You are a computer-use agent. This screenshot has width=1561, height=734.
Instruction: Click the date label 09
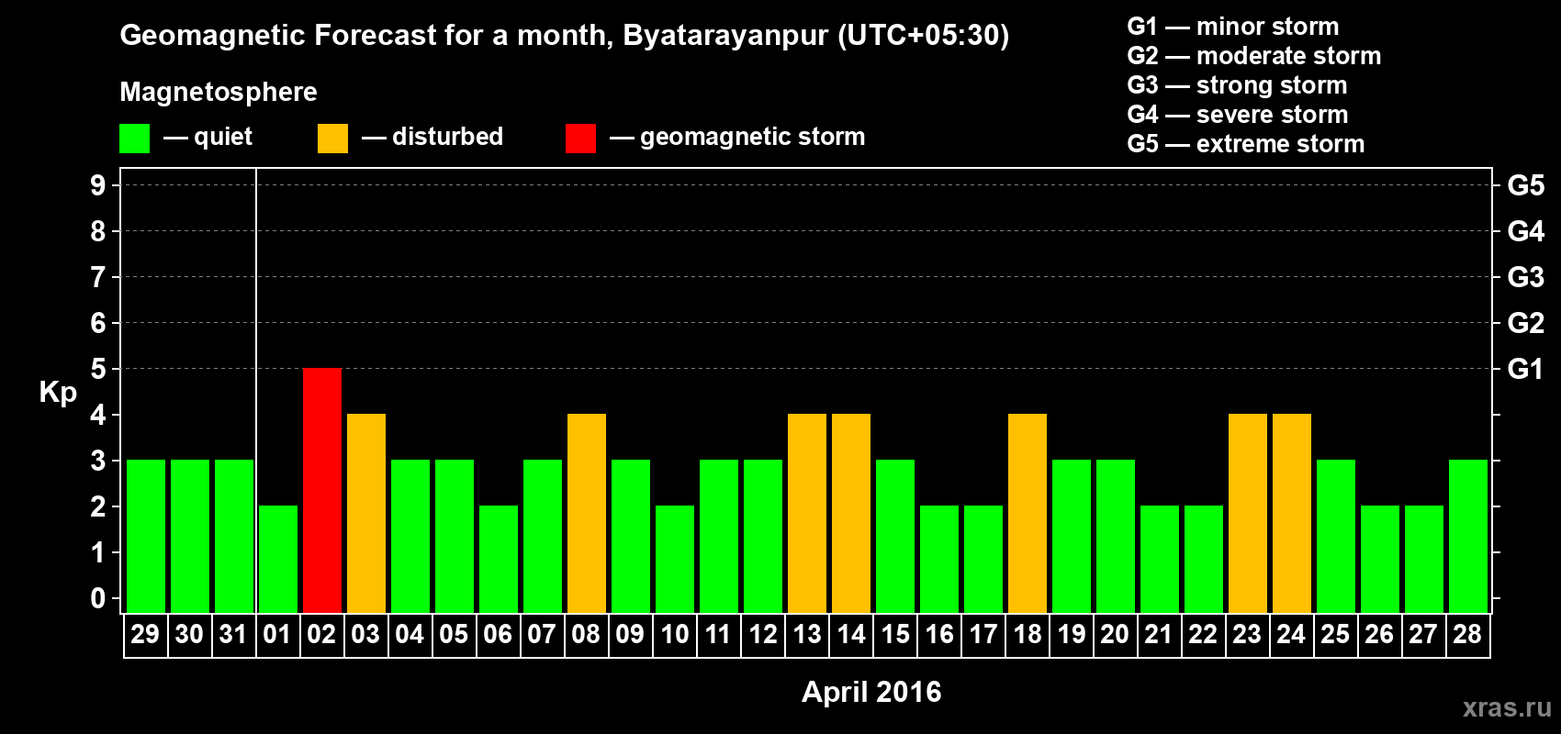630,635
